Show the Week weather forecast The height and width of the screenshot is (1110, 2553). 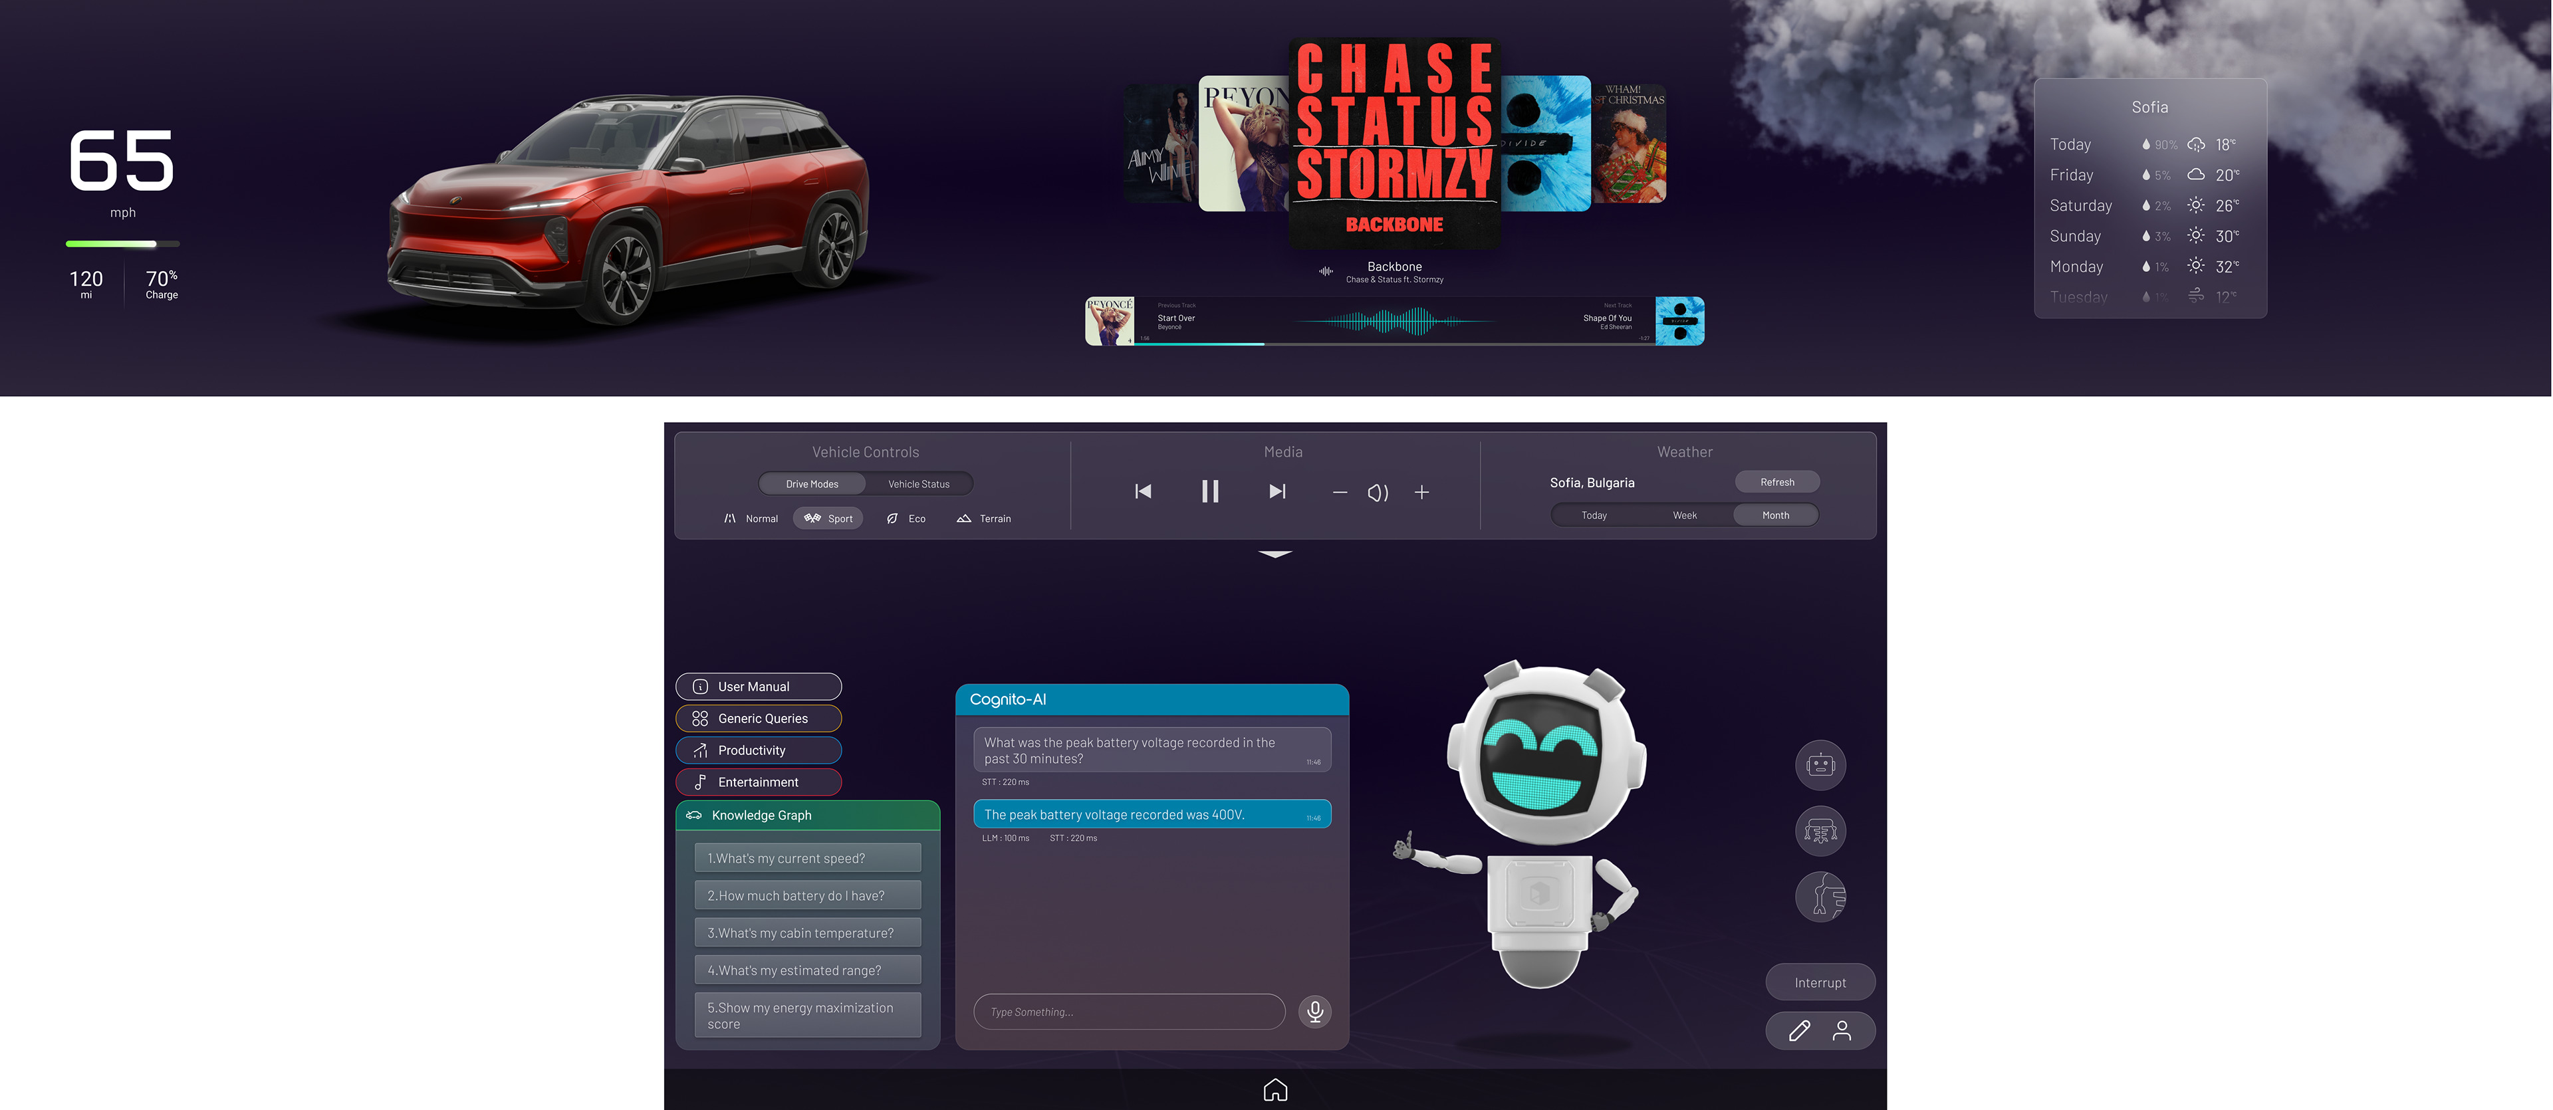1685,515
